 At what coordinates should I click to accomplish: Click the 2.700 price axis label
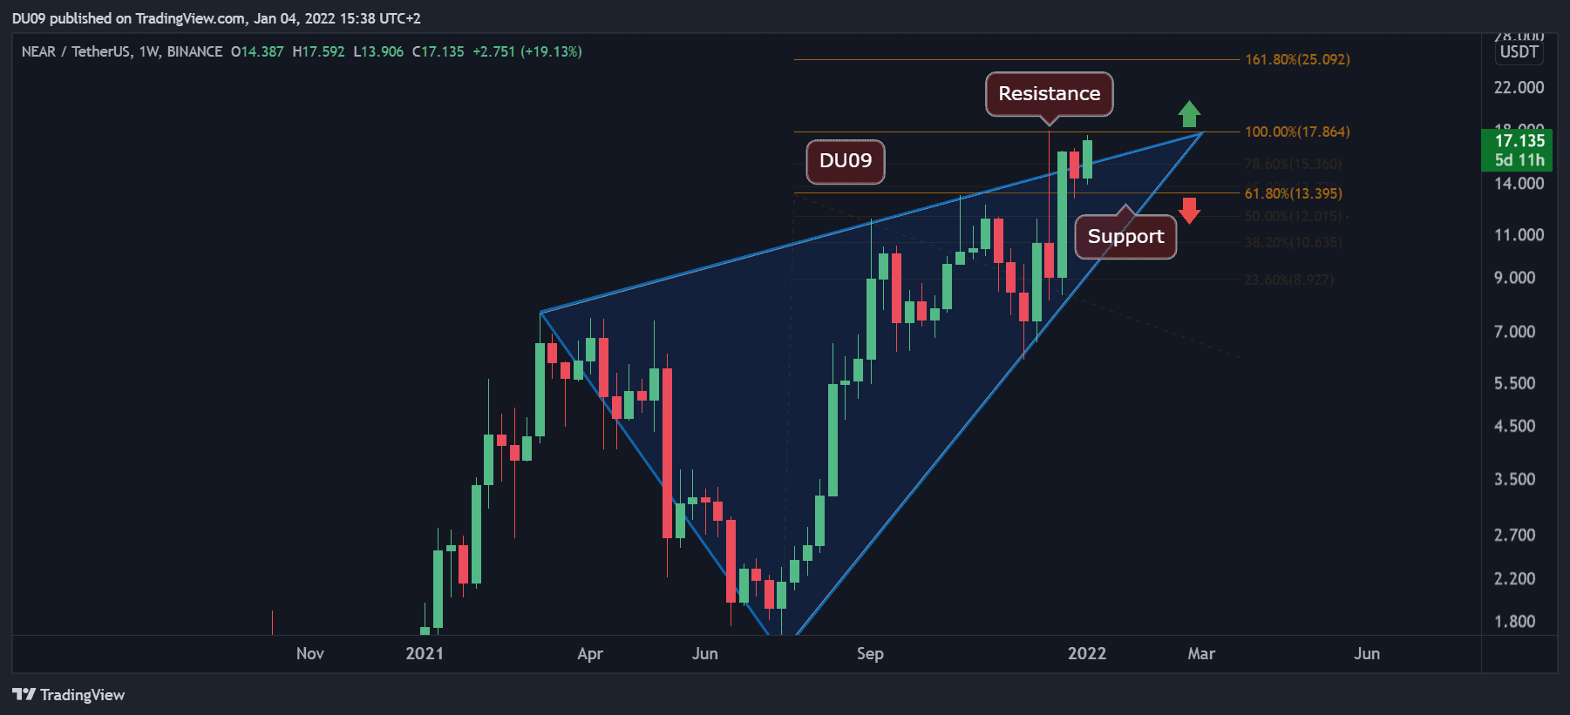1515,535
